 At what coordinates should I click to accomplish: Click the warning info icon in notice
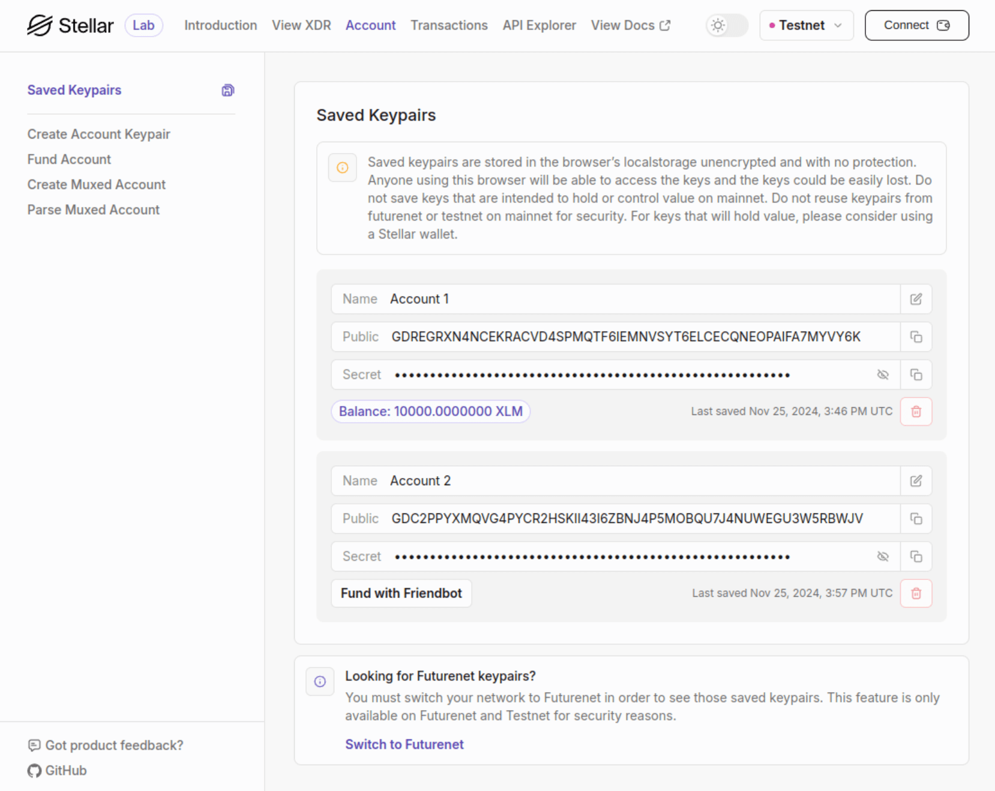[342, 167]
